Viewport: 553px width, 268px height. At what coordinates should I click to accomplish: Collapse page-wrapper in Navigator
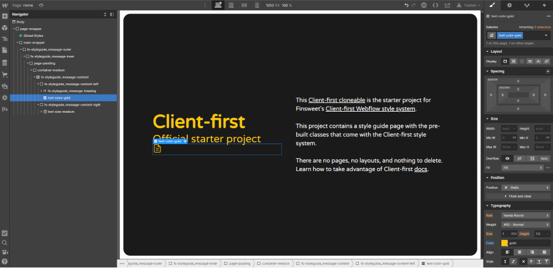click(14, 29)
